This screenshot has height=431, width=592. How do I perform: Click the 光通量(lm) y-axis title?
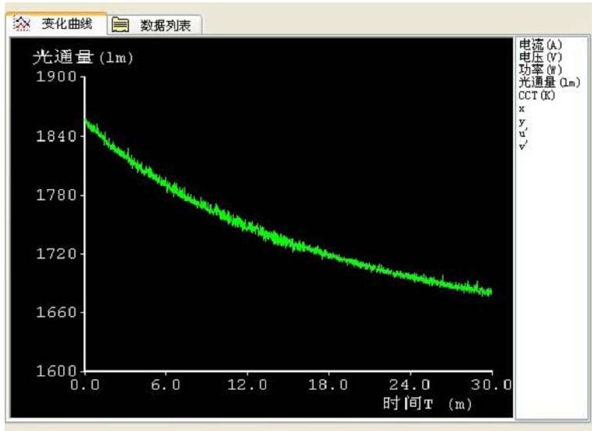click(83, 57)
